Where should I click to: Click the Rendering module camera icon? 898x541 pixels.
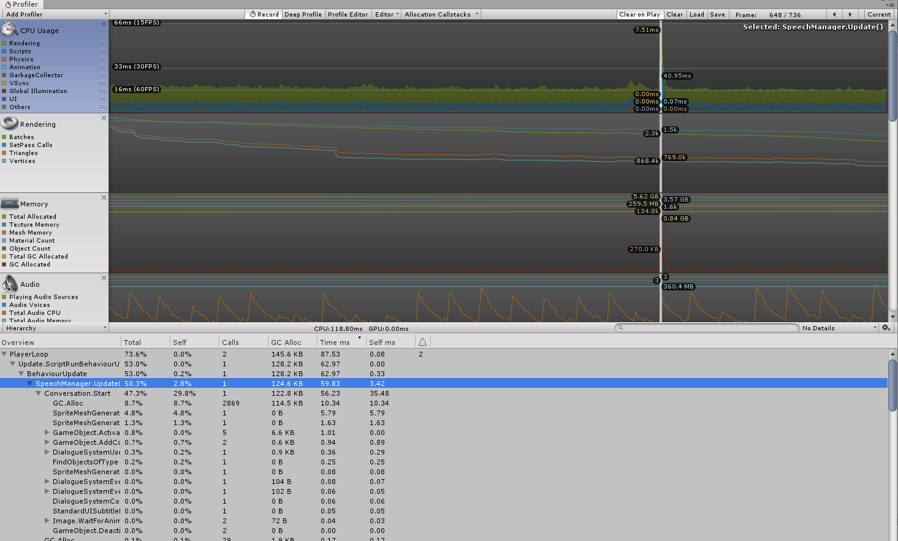pyautogui.click(x=9, y=123)
